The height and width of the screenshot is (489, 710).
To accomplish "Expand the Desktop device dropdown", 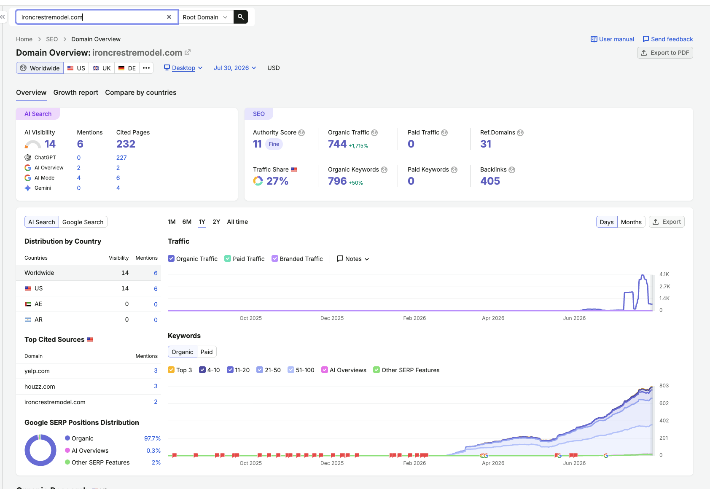I will click(183, 68).
